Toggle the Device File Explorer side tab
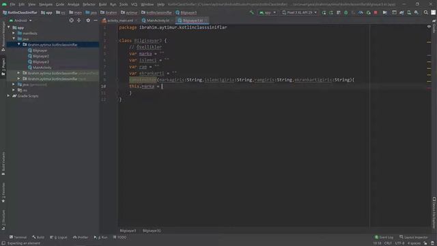Image resolution: width=437 pixels, height=246 pixels. pyautogui.click(x=434, y=213)
